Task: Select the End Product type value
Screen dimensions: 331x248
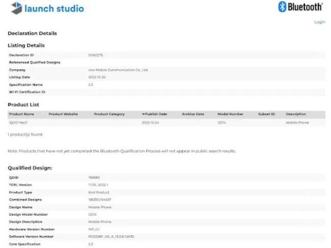Action: pos(99,192)
